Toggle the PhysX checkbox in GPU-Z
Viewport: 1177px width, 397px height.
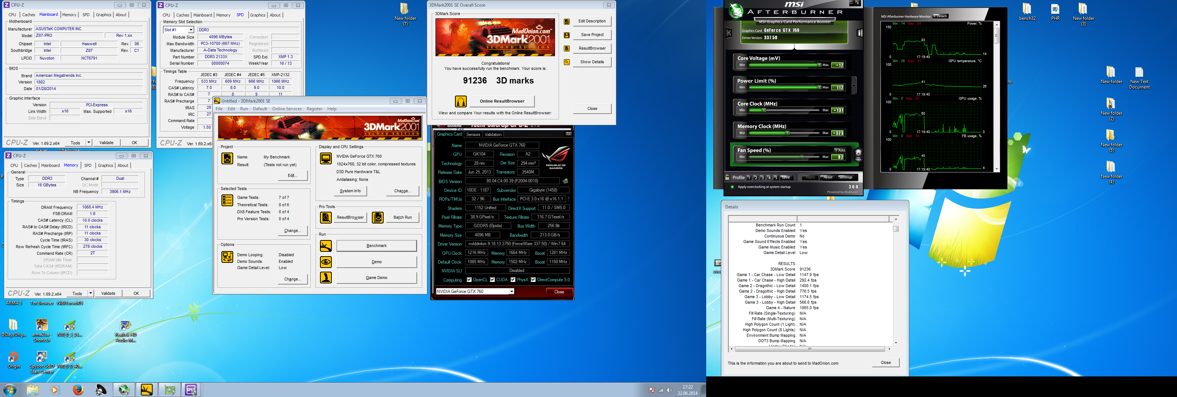pyautogui.click(x=513, y=280)
